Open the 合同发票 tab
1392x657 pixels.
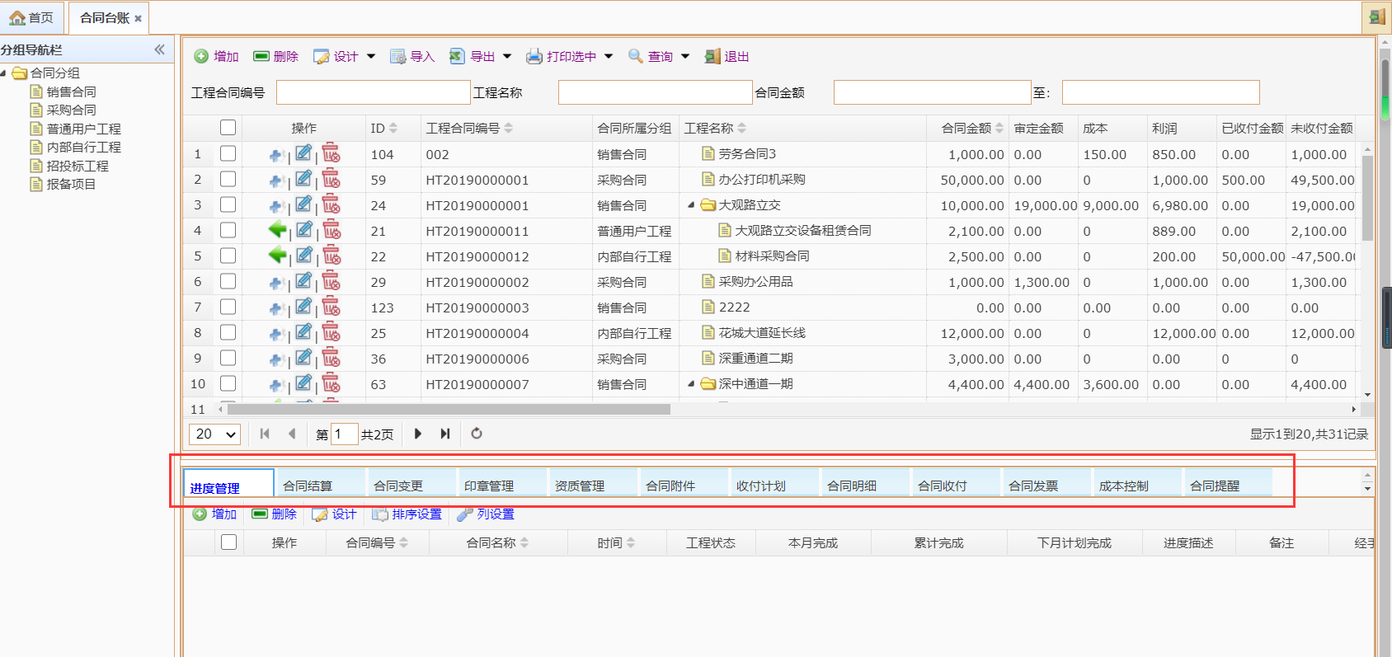(1033, 486)
